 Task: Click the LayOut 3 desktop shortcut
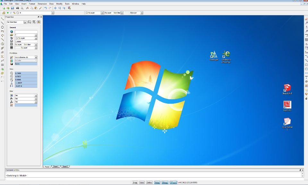click(x=287, y=106)
